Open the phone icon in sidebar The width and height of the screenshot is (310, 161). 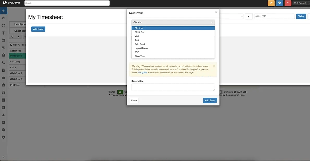(3, 63)
